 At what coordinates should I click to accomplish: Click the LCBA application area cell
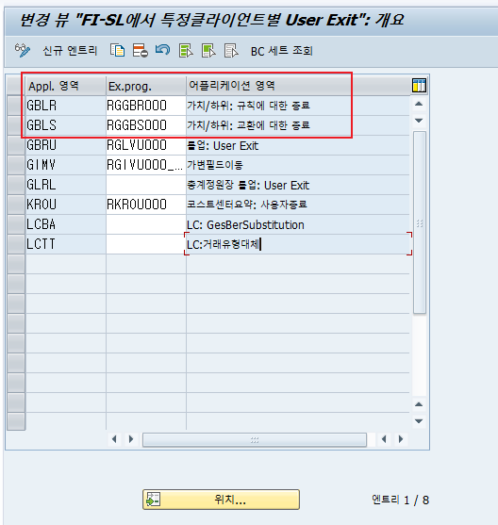(66, 224)
